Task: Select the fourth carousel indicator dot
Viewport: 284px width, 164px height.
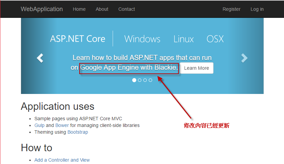Action: tap(150, 80)
